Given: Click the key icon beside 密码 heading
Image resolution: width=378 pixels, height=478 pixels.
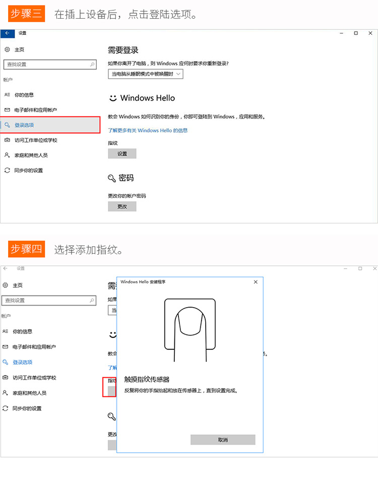Looking at the screenshot, I should click(x=112, y=178).
